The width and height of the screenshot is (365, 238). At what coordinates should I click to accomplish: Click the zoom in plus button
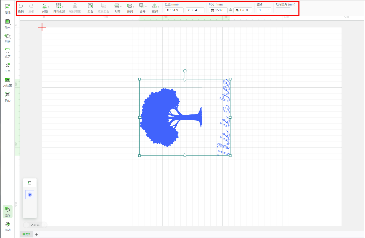pyautogui.click(x=44, y=225)
